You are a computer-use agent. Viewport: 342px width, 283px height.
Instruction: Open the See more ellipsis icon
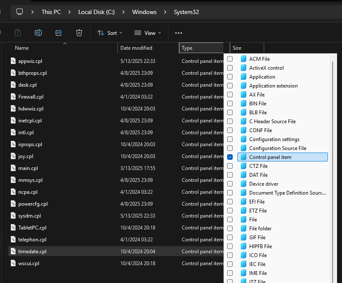click(x=178, y=33)
